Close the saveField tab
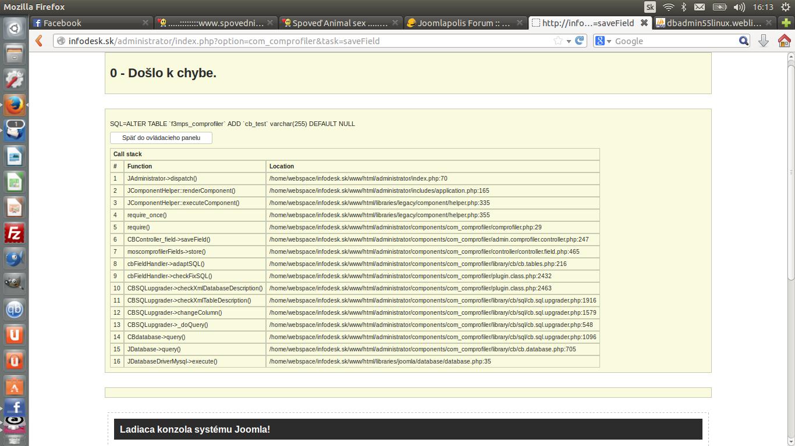The width and height of the screenshot is (795, 446). click(x=644, y=23)
